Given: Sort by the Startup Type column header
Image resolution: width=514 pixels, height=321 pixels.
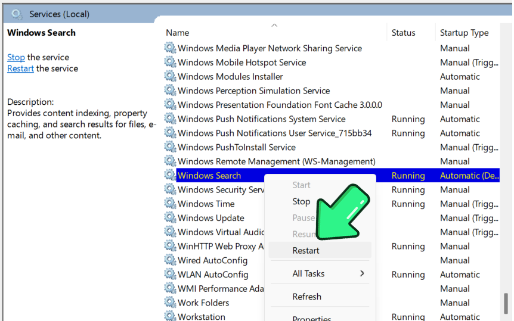Looking at the screenshot, I should pos(464,33).
